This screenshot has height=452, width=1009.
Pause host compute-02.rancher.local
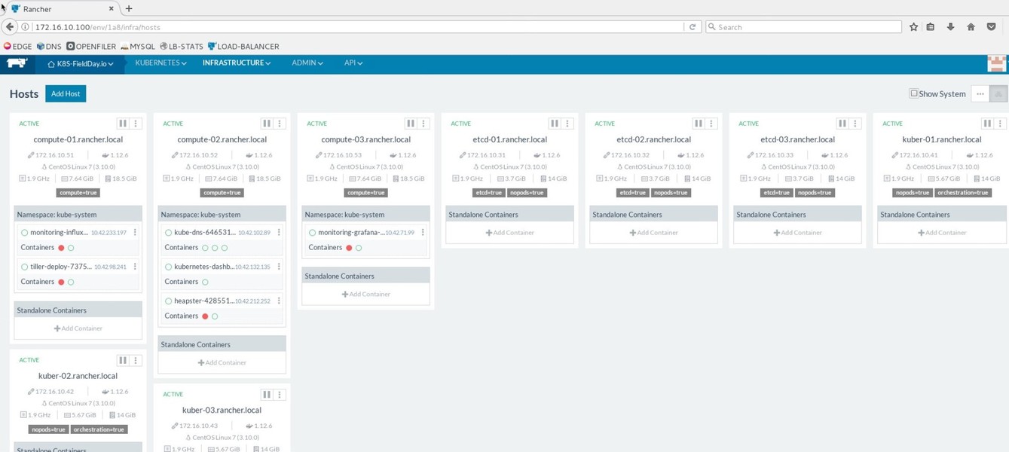click(x=267, y=124)
